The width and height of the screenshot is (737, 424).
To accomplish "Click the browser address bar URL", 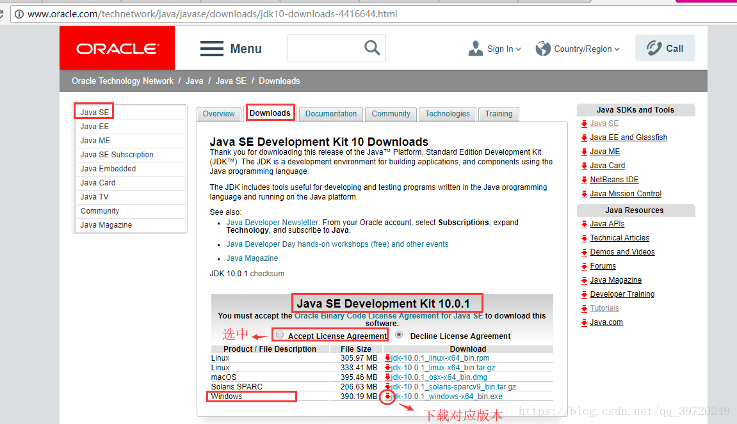I will click(x=213, y=14).
